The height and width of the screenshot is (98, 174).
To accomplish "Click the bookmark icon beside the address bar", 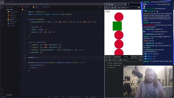I will [115, 8].
